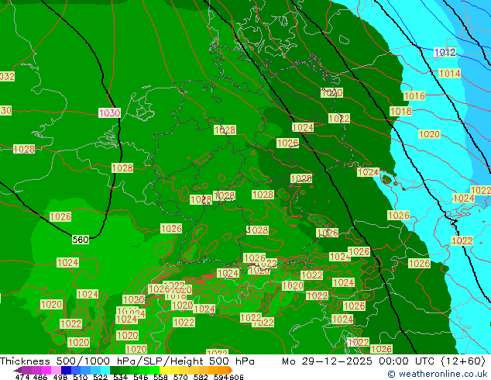Click the legend value 510
The width and height of the screenshot is (491, 380).
pyautogui.click(x=81, y=377)
